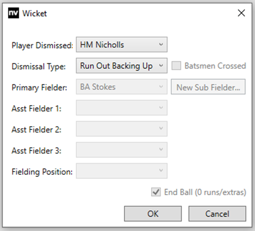255x231 pixels.
Task: Open the Asst Fielder 1 dropdown
Action: 121,108
